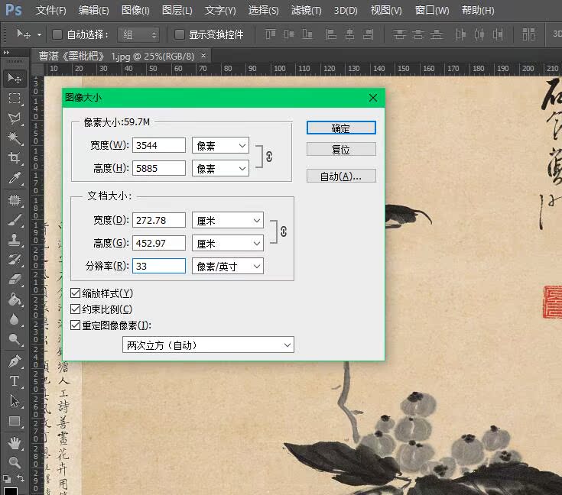Select the Path Selection arrow tool
Viewport: 562px width, 495px height.
(x=15, y=401)
